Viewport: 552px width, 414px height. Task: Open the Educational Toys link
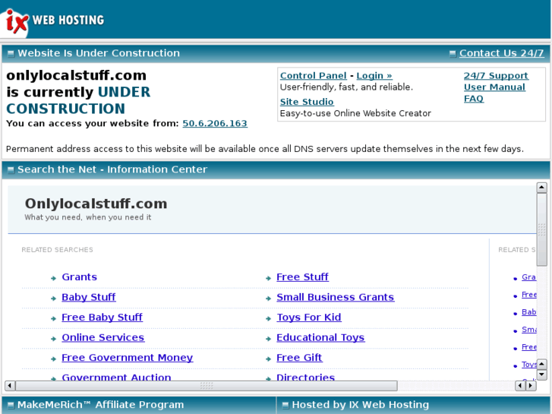click(320, 337)
